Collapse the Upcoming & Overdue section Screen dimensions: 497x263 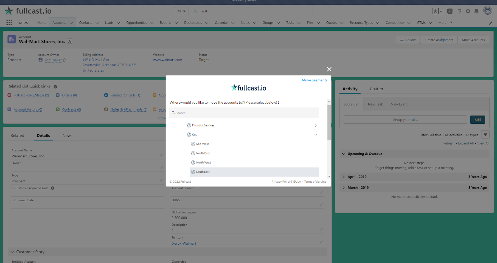344,154
